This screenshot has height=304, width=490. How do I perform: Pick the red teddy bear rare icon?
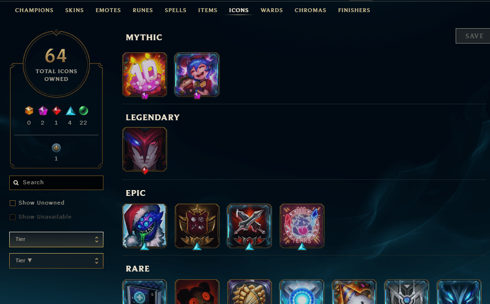tap(197, 292)
